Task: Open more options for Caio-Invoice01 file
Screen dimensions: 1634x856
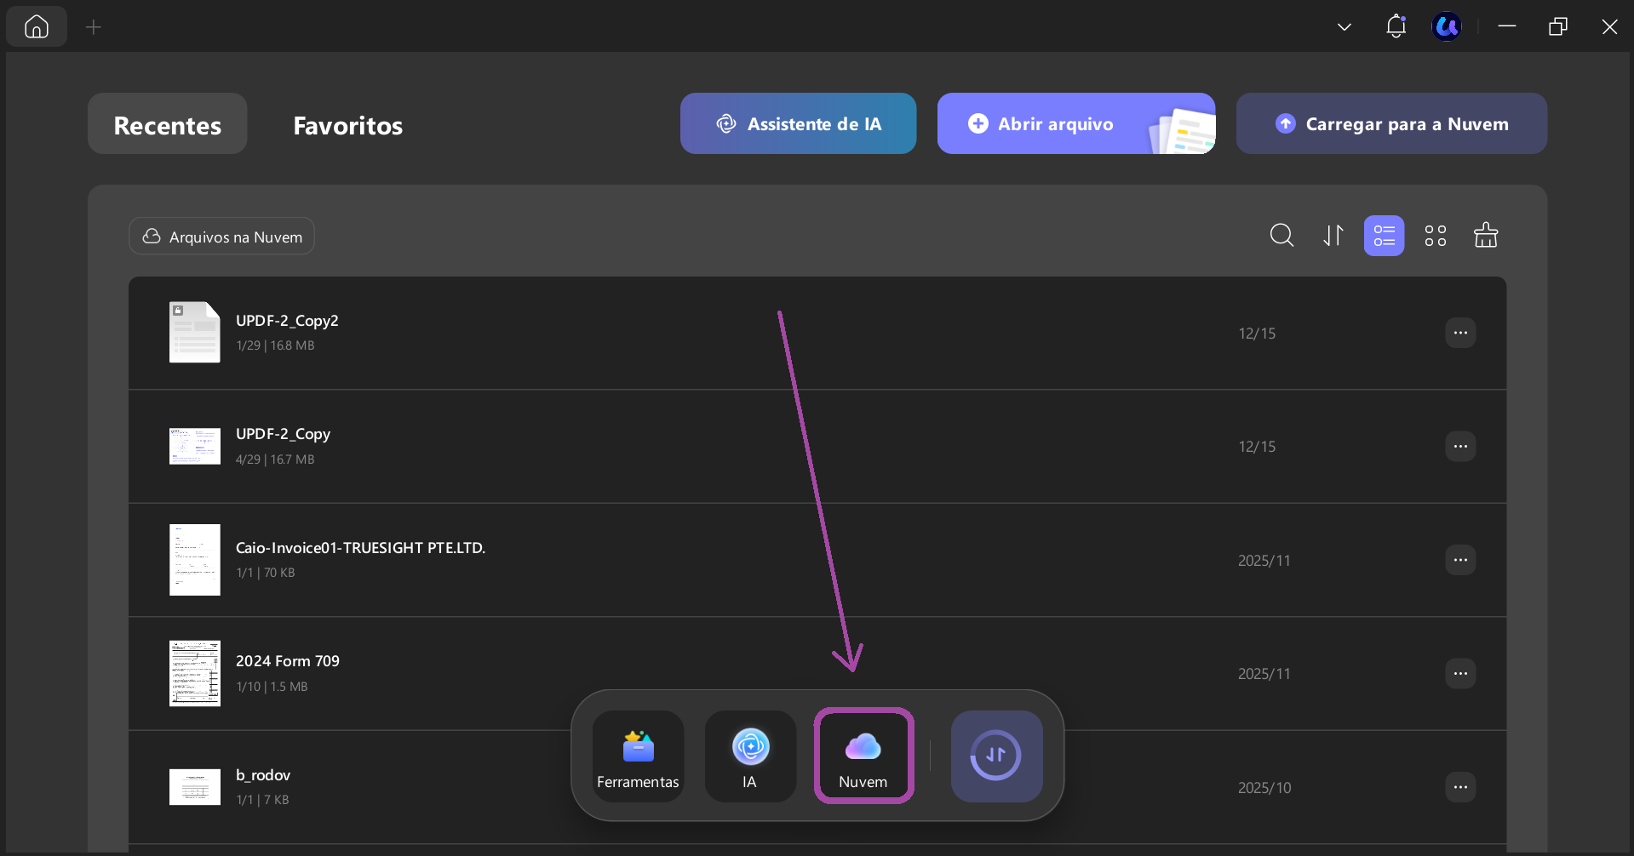Action: pyautogui.click(x=1460, y=560)
